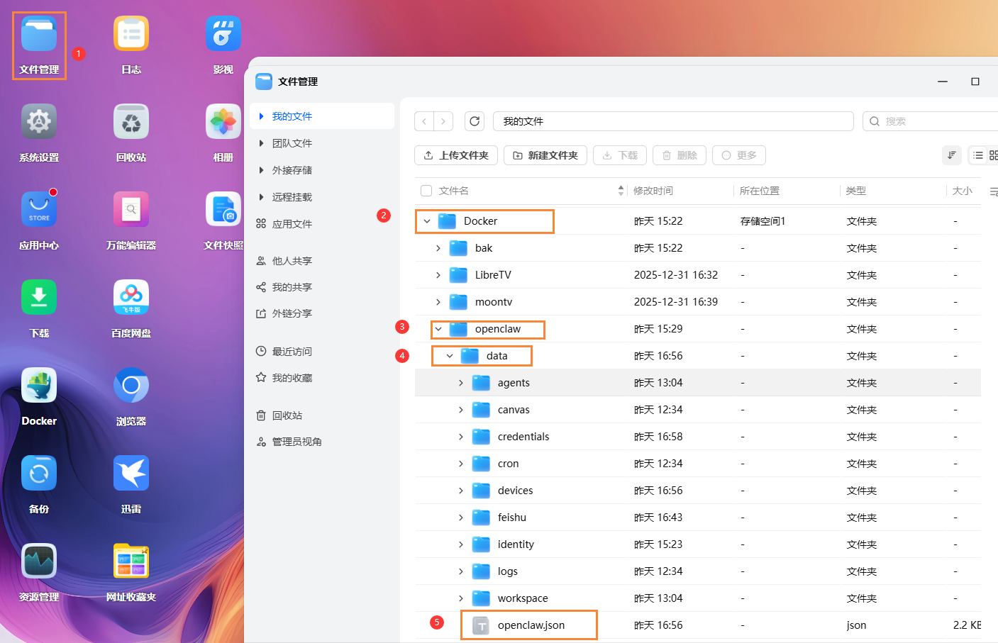Click the 上传文件夹 button

[455, 155]
